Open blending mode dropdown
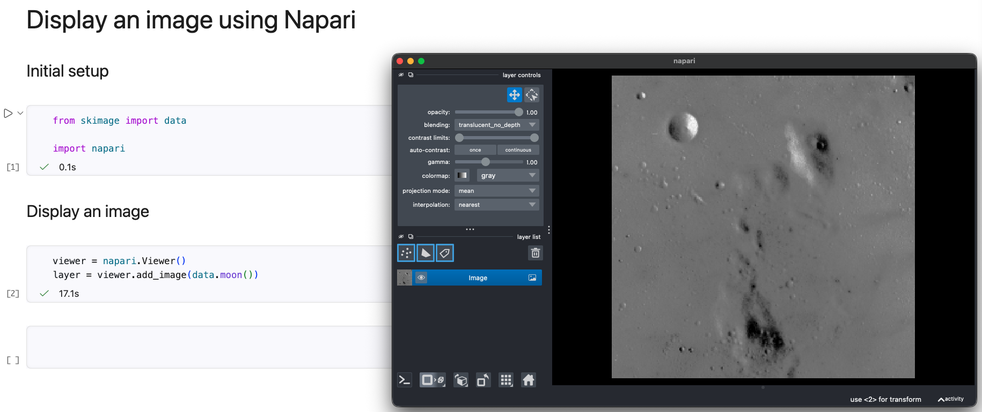 (497, 125)
